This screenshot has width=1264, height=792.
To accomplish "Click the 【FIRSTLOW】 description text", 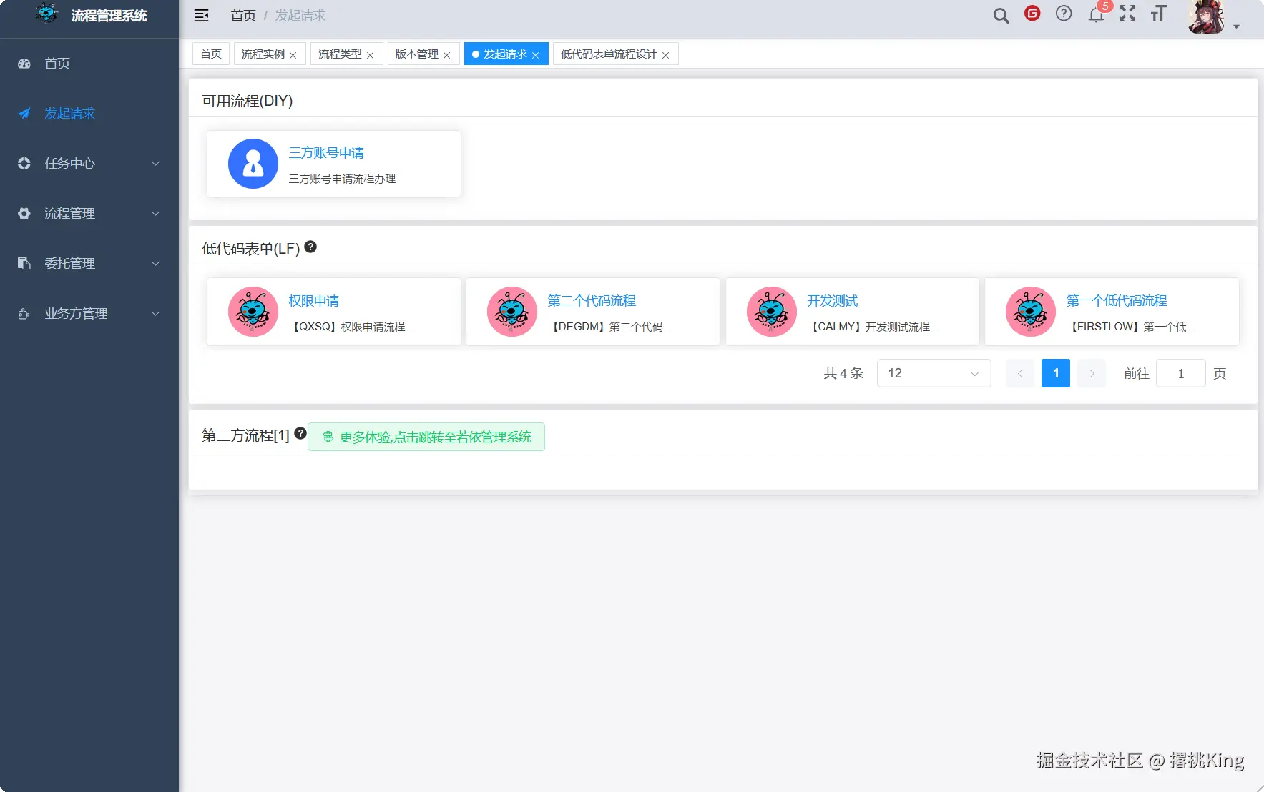I will (1131, 327).
